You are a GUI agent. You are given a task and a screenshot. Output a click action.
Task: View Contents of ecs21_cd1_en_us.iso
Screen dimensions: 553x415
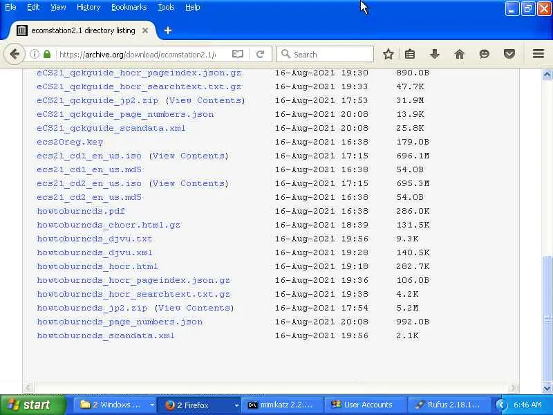click(188, 156)
